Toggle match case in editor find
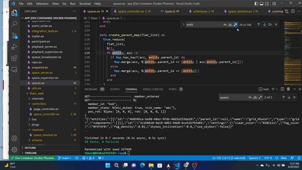This screenshot has width=302, height=170. point(225,25)
